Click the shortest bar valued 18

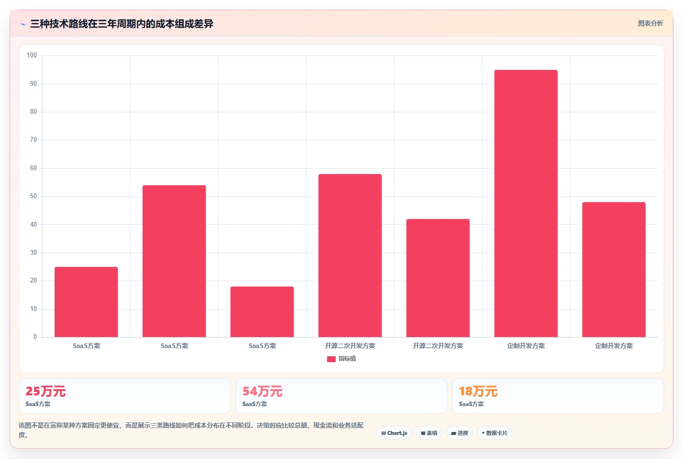[x=262, y=311]
